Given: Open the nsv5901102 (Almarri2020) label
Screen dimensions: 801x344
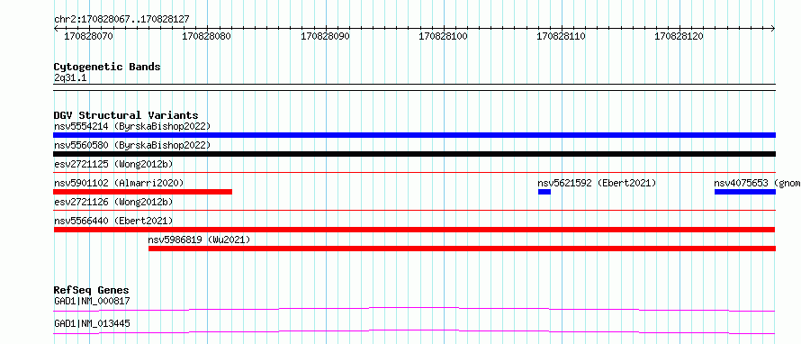Looking at the screenshot, I should [119, 183].
